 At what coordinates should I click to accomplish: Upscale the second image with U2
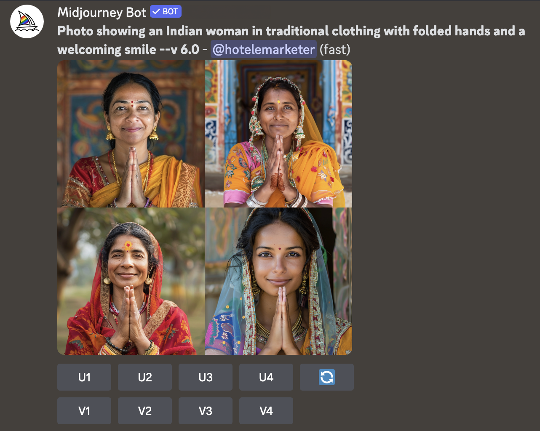tap(145, 377)
